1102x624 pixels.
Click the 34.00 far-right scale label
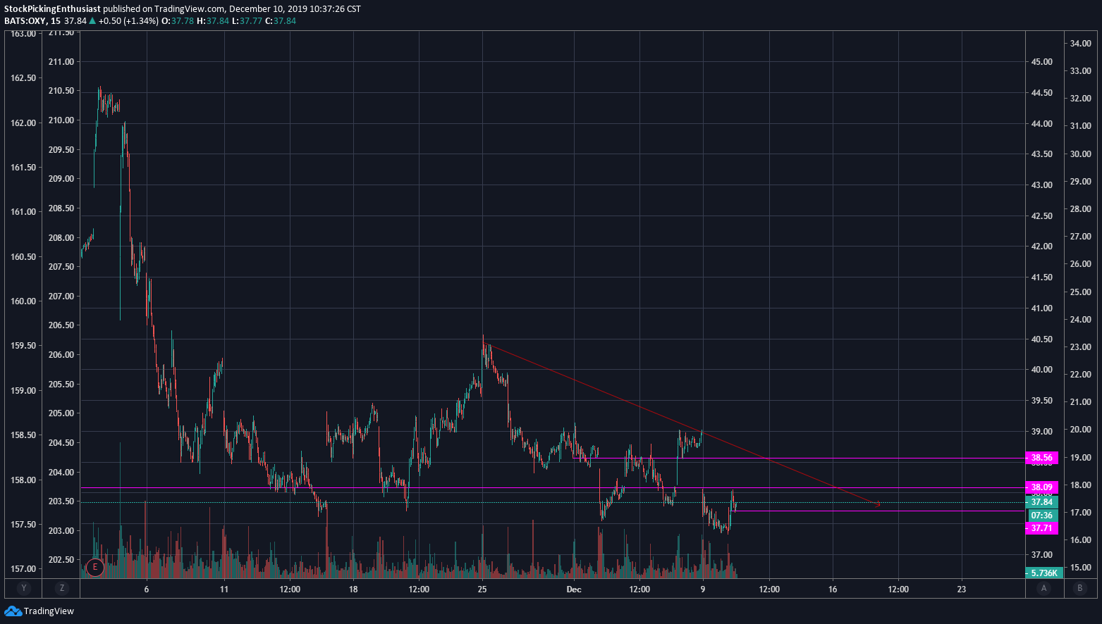[x=1081, y=44]
